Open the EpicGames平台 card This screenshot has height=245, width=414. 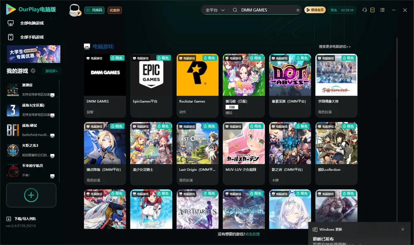click(151, 86)
